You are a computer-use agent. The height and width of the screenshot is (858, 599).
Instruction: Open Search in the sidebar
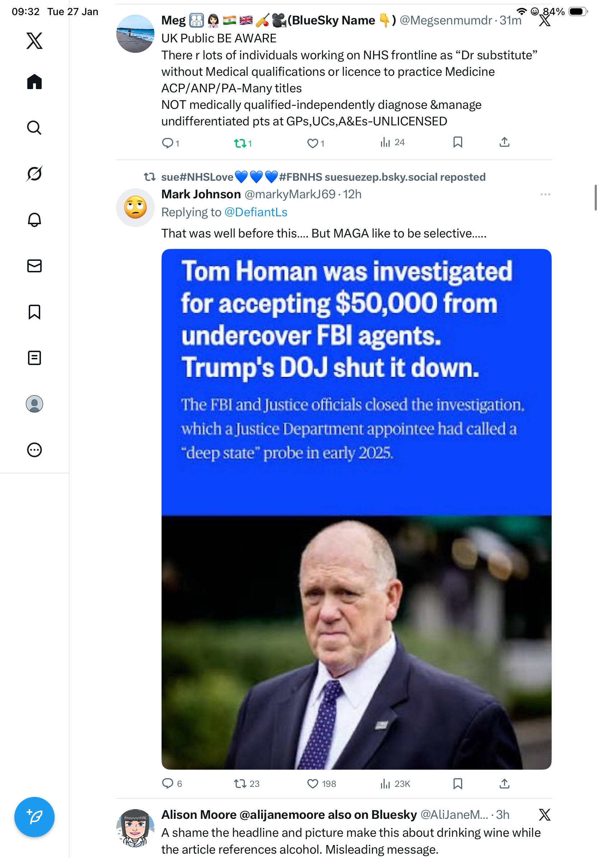pos(34,128)
